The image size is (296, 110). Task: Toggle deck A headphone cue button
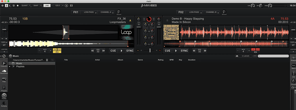pyautogui.click(x=139, y=24)
